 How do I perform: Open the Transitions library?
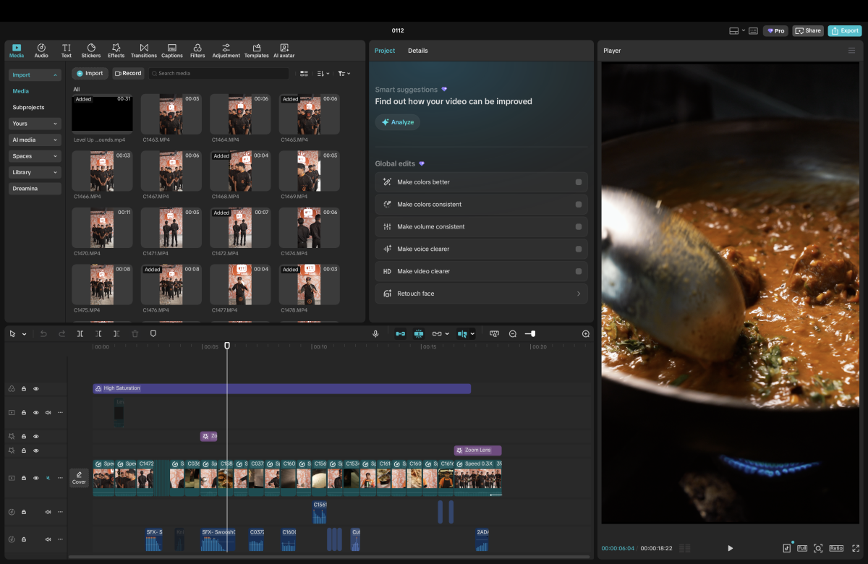[144, 50]
